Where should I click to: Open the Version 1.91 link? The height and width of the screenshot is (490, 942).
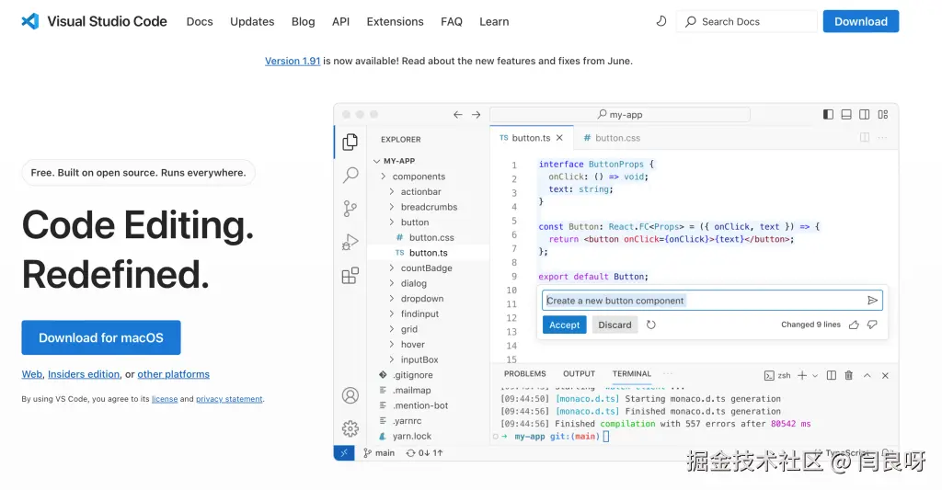tap(293, 61)
